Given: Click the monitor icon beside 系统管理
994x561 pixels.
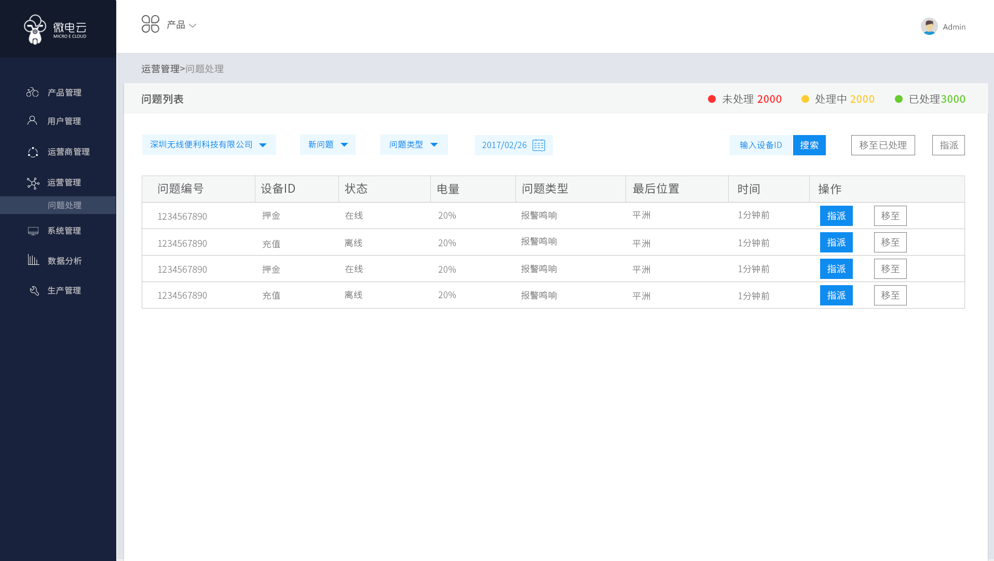Looking at the screenshot, I should point(33,231).
